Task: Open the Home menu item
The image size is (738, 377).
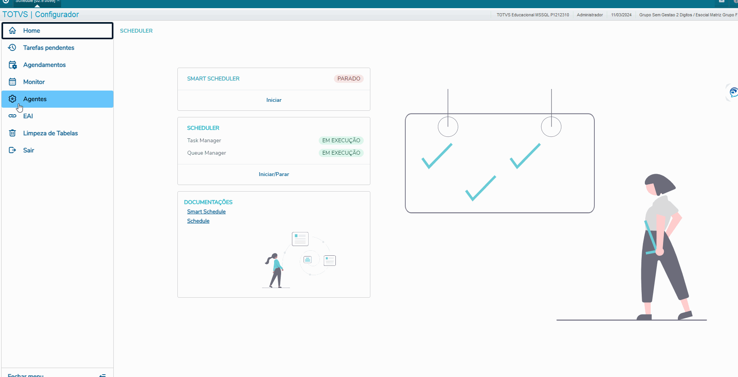Action: pos(57,31)
